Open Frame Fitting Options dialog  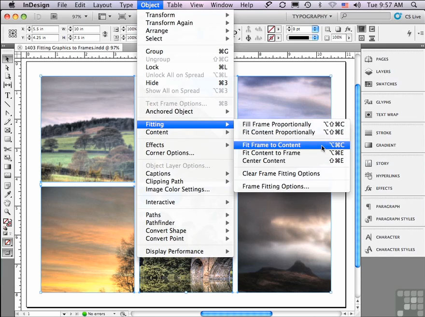point(292,186)
